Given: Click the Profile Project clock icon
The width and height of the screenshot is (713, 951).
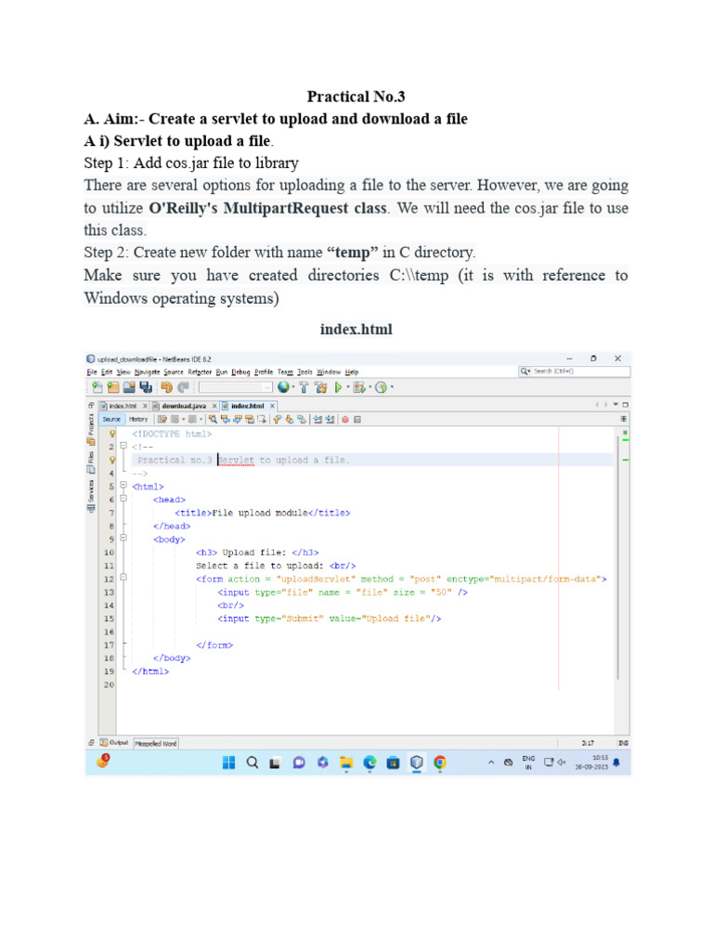Looking at the screenshot, I should pyautogui.click(x=381, y=387).
